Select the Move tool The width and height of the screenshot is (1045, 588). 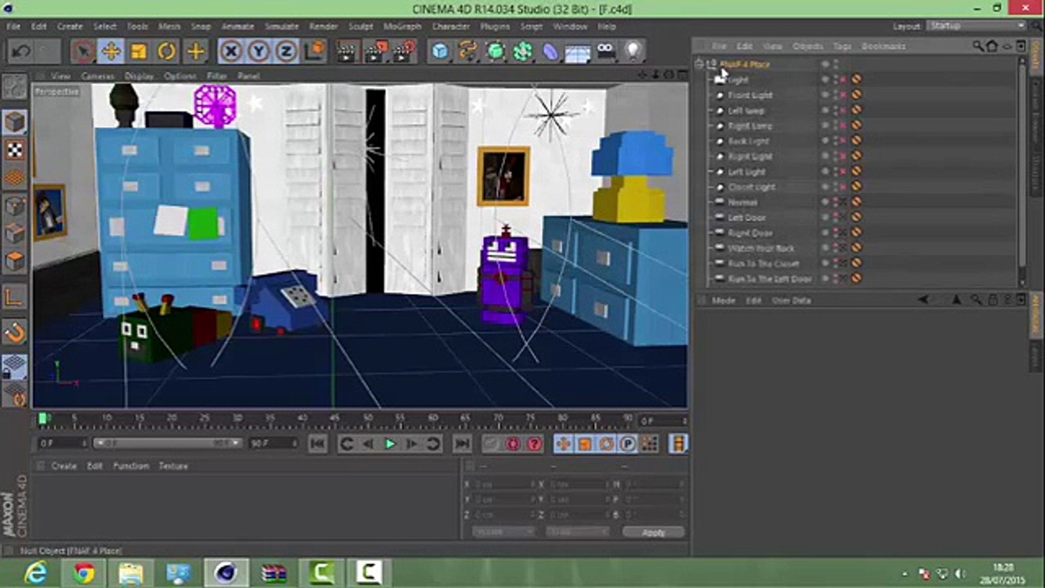tap(111, 52)
